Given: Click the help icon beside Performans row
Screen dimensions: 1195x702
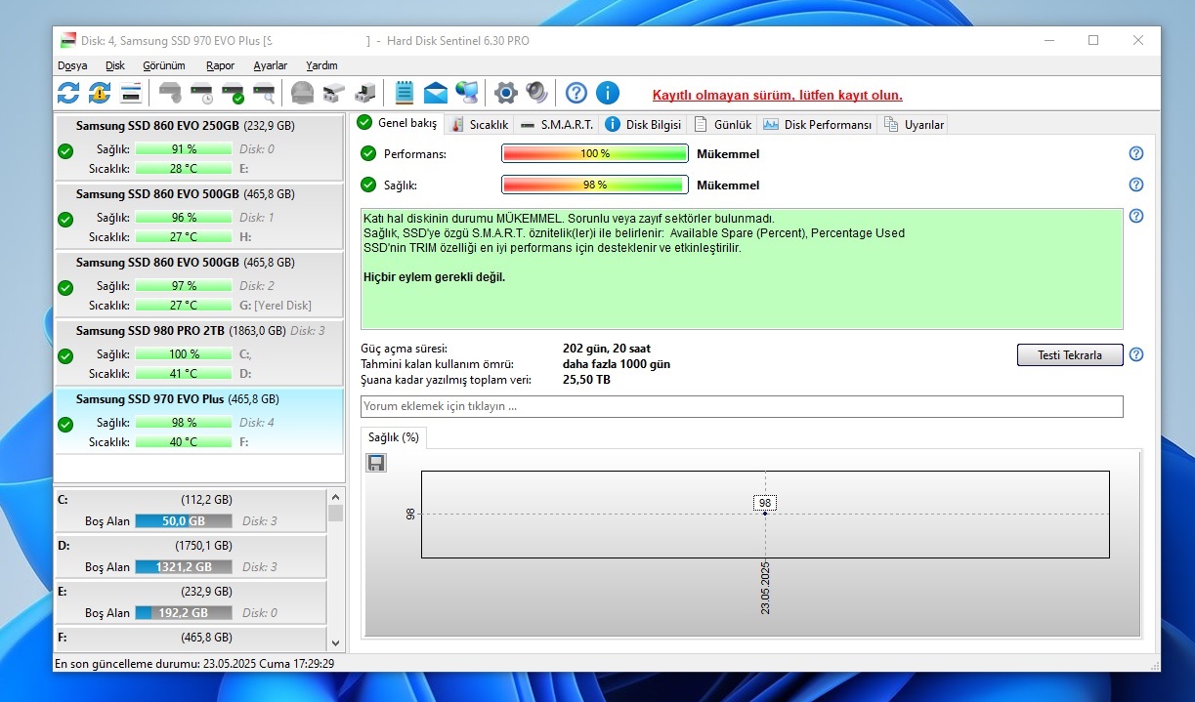Looking at the screenshot, I should [x=1135, y=153].
